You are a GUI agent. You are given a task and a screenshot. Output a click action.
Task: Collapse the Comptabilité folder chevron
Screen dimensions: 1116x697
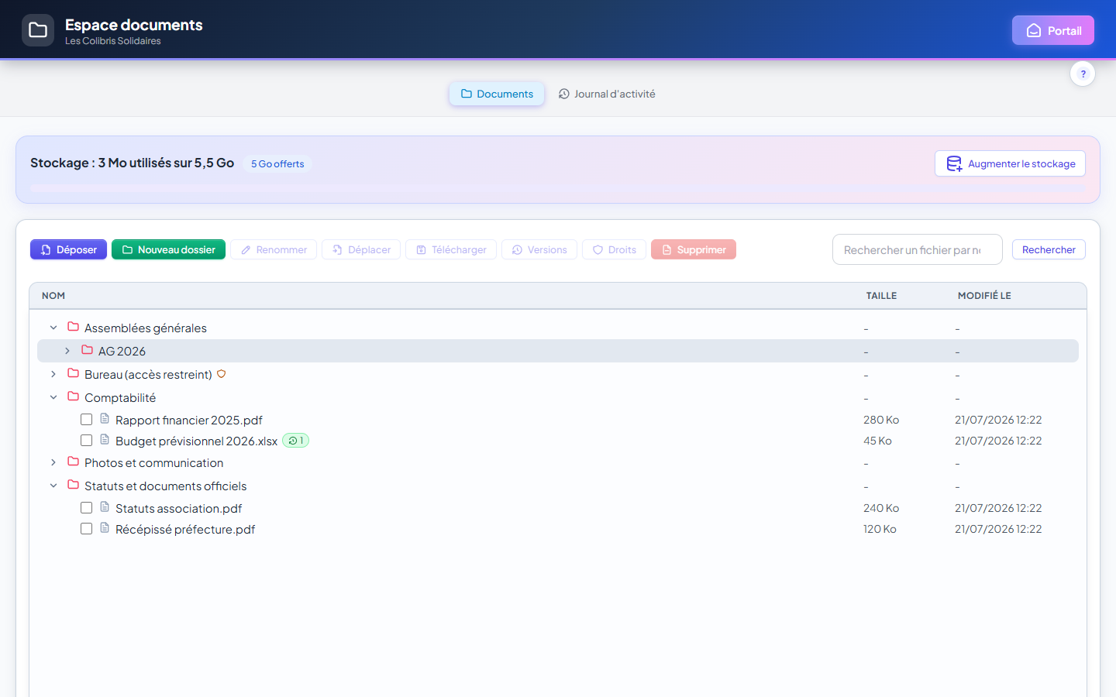(x=53, y=397)
